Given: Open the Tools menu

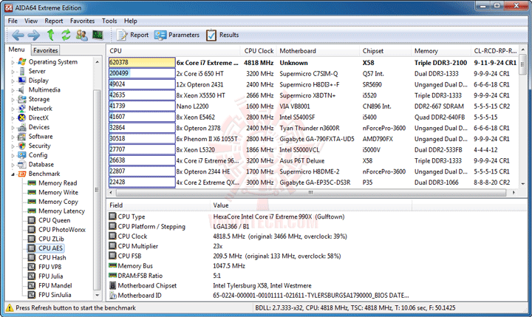Looking at the screenshot, I should click(109, 21).
